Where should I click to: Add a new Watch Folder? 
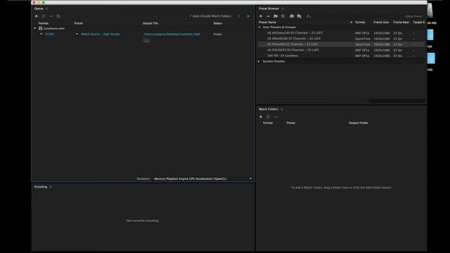pyautogui.click(x=261, y=117)
